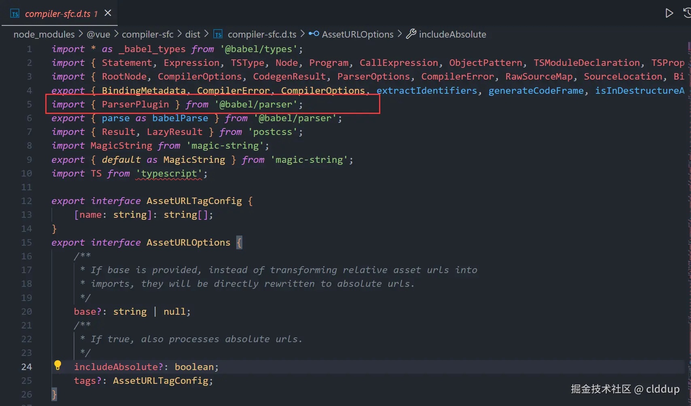The height and width of the screenshot is (406, 691).
Task: Click the wrench property icon in breadcrumb
Action: coord(411,34)
